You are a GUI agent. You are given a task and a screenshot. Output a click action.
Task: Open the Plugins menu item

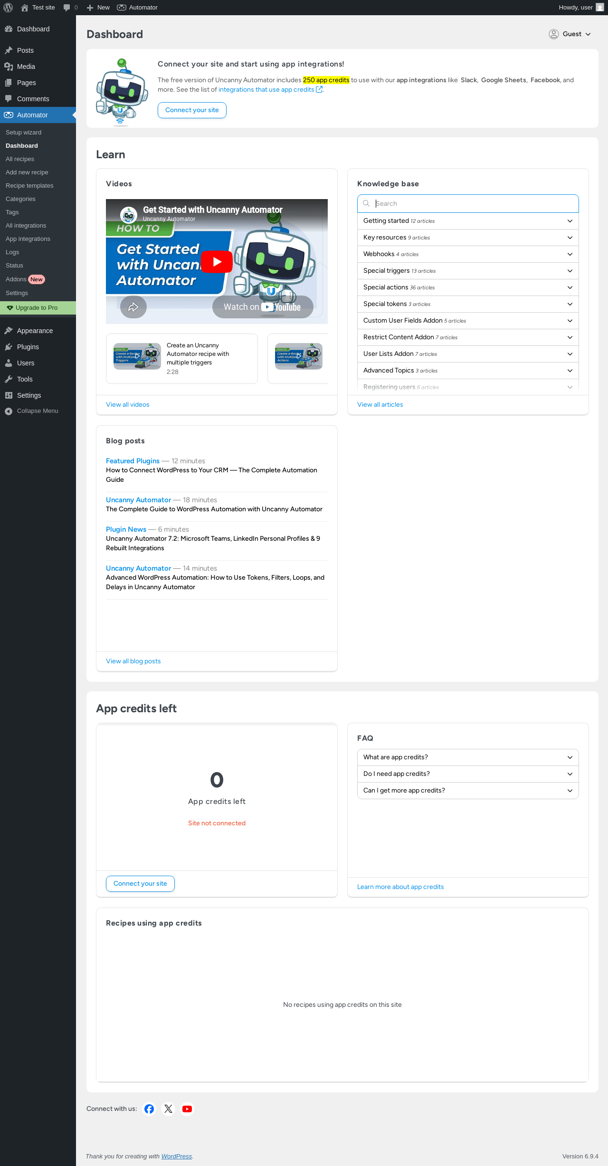tap(28, 347)
